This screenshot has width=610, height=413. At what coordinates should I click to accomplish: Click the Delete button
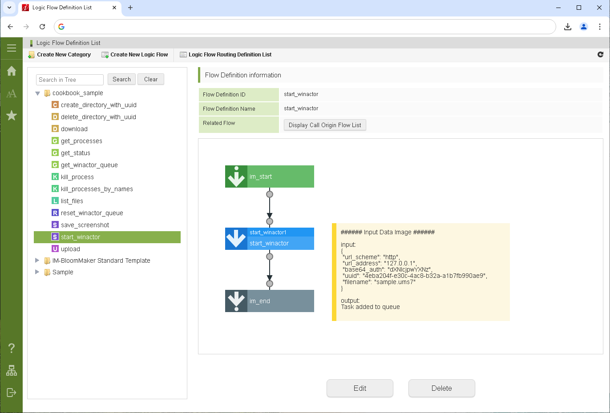click(x=442, y=388)
